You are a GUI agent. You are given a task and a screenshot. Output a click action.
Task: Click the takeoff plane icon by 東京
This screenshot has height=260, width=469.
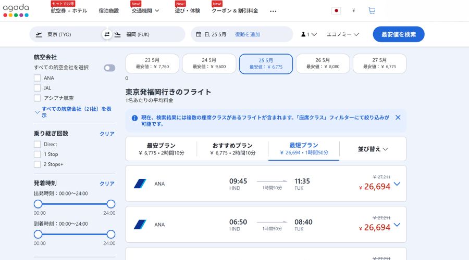coord(39,35)
